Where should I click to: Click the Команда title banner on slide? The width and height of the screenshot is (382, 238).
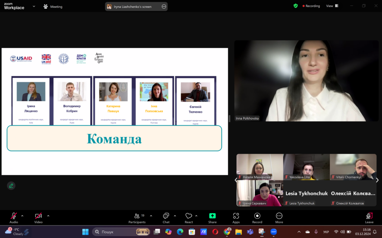point(114,138)
